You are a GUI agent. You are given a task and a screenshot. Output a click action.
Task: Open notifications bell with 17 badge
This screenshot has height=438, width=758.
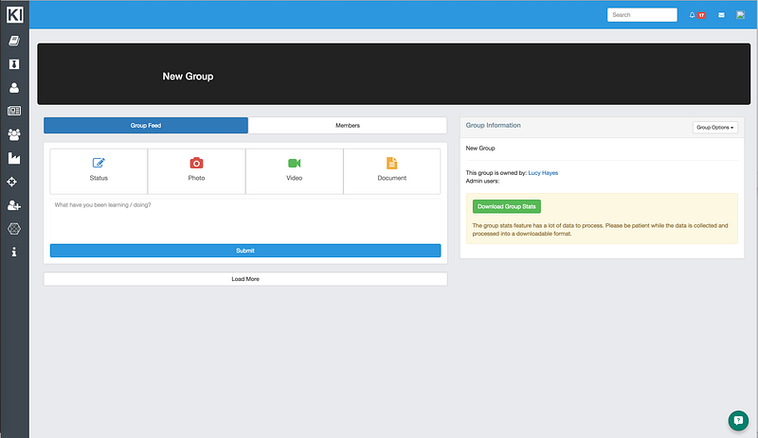697,15
